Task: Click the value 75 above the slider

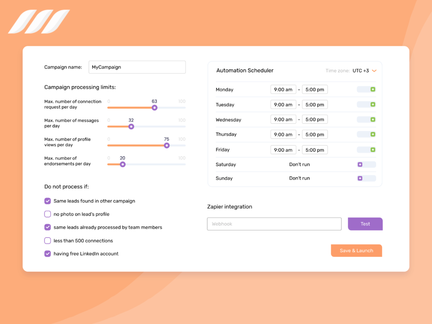Action: tap(166, 139)
